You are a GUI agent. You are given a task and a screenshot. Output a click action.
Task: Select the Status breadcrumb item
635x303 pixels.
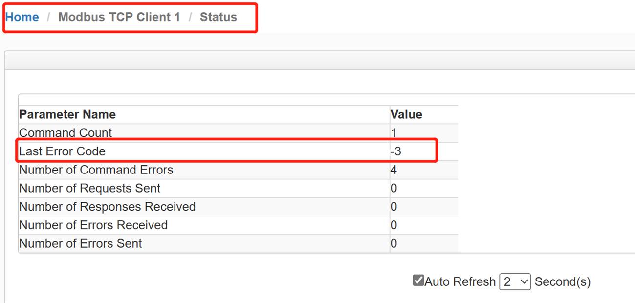219,17
